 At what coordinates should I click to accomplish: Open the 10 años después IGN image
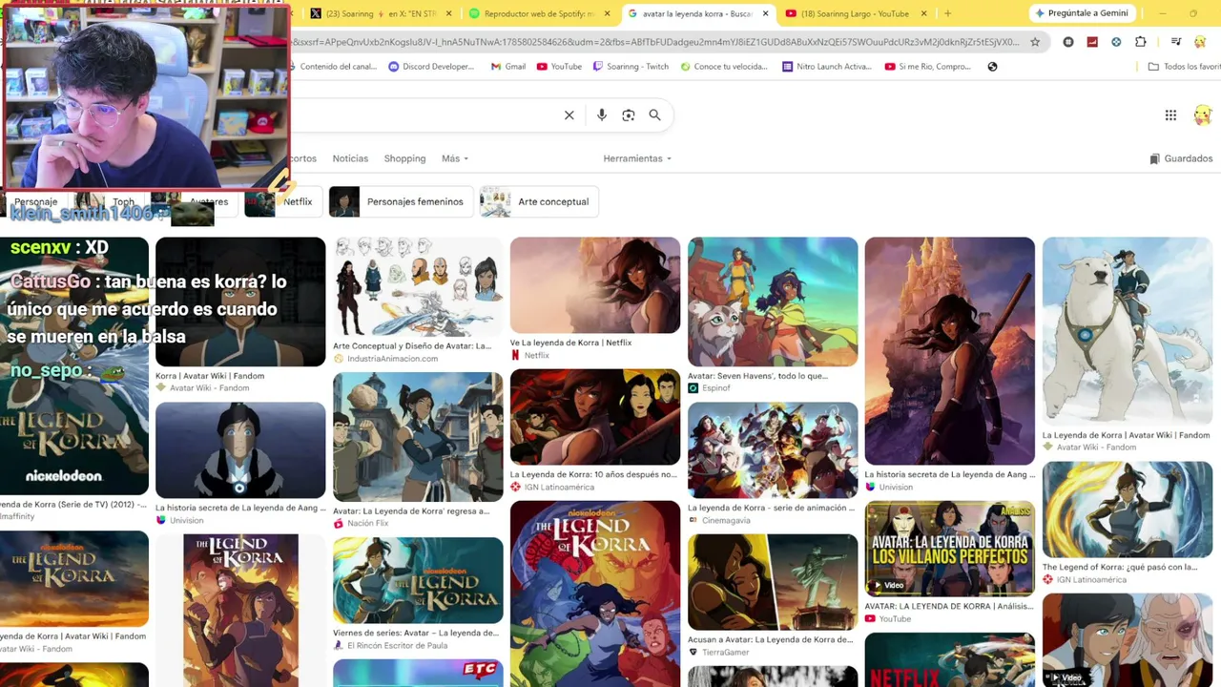tap(595, 417)
